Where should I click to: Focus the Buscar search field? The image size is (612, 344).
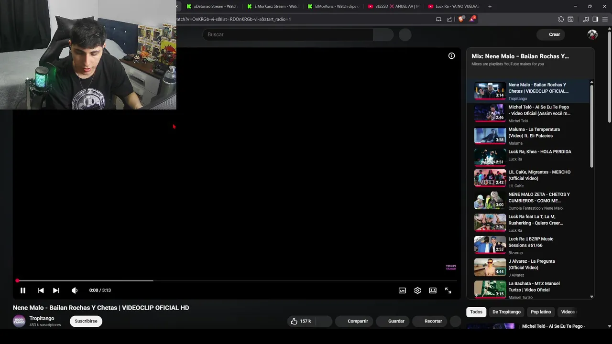pos(288,34)
